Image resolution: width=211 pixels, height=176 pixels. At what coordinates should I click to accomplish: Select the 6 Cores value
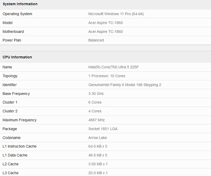95,102
